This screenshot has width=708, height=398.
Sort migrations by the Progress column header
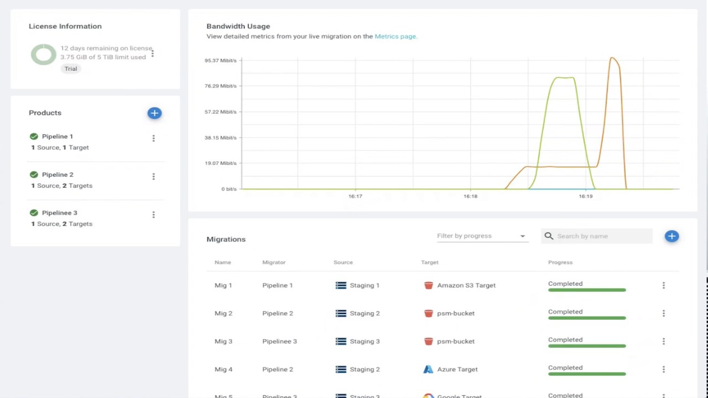560,263
